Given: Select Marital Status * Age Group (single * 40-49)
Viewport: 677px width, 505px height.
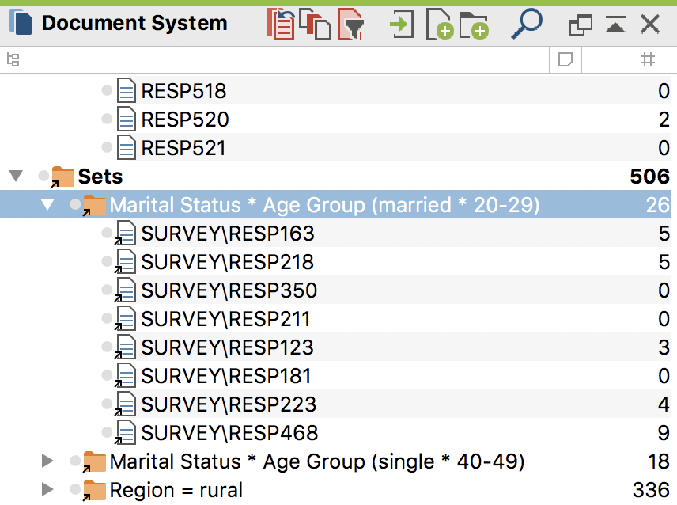Looking at the screenshot, I should click(x=317, y=461).
